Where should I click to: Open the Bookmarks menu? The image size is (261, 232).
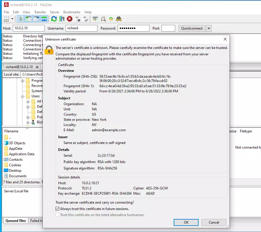(72, 12)
